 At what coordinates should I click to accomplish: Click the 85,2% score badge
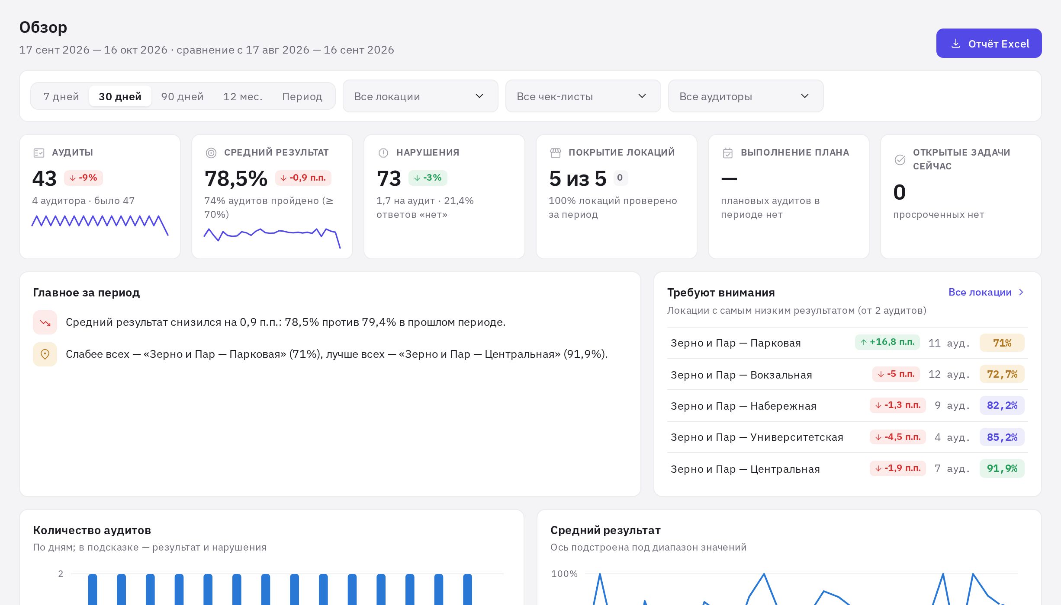[1002, 437]
